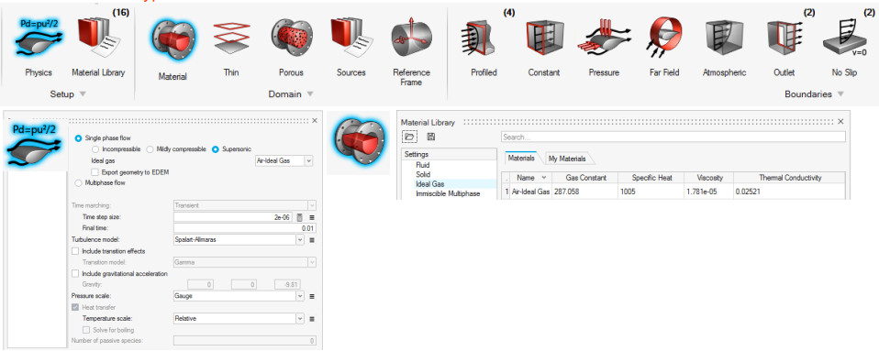Image resolution: width=879 pixels, height=351 pixels.
Task: Expand the Domain ribbon group arrow
Action: point(310,94)
